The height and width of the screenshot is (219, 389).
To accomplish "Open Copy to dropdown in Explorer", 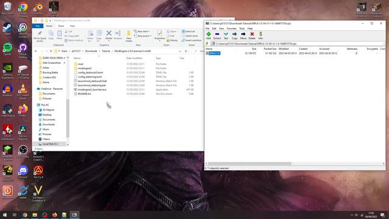I will pos(98,35).
